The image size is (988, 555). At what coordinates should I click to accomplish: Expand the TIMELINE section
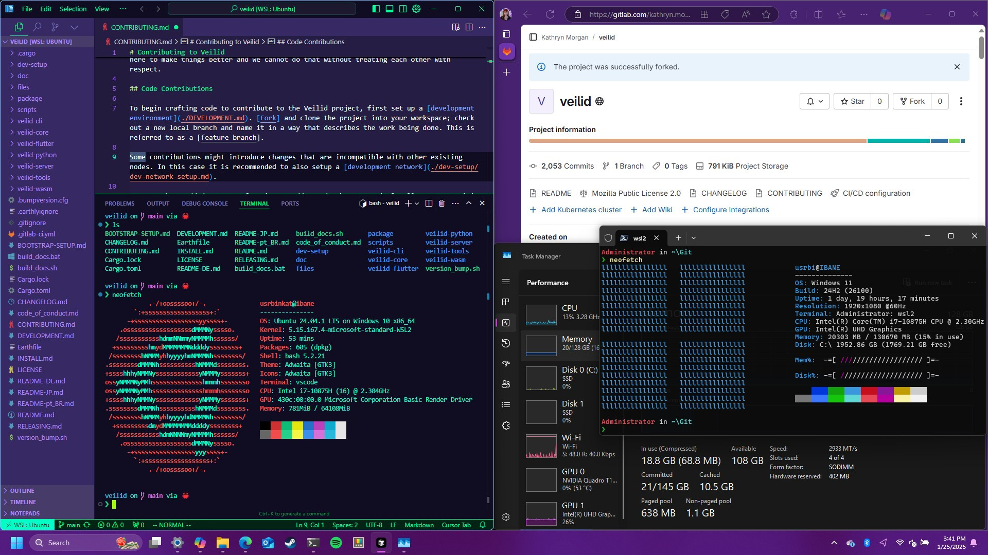pyautogui.click(x=47, y=502)
